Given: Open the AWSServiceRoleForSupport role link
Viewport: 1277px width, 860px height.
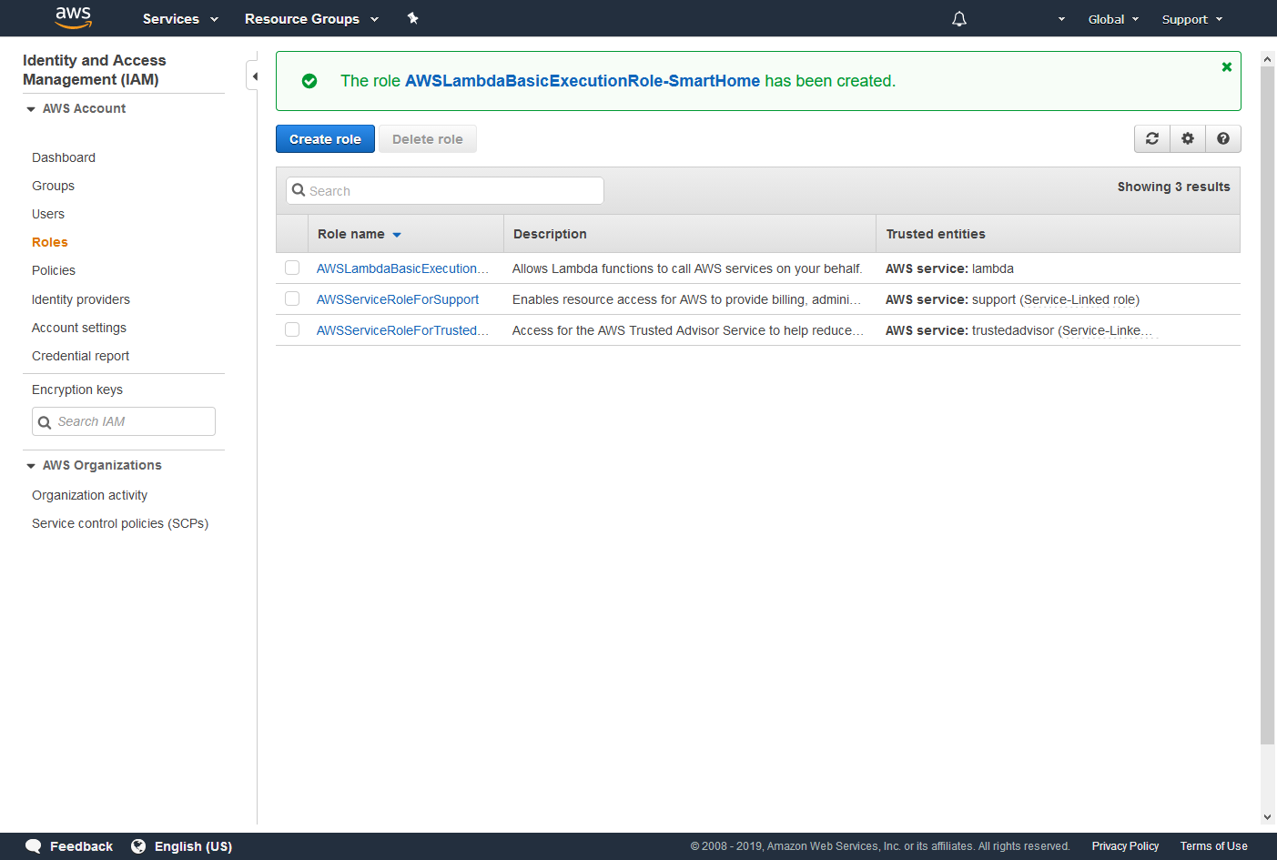Looking at the screenshot, I should pyautogui.click(x=398, y=299).
